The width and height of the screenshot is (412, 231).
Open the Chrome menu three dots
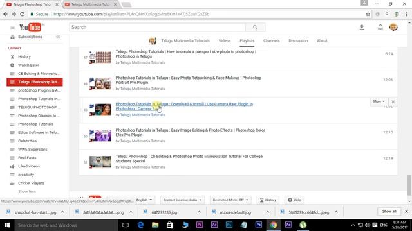pyautogui.click(x=406, y=14)
